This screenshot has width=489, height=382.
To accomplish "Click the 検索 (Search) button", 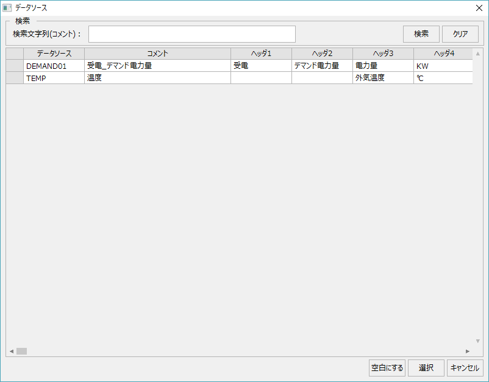I will [x=421, y=34].
